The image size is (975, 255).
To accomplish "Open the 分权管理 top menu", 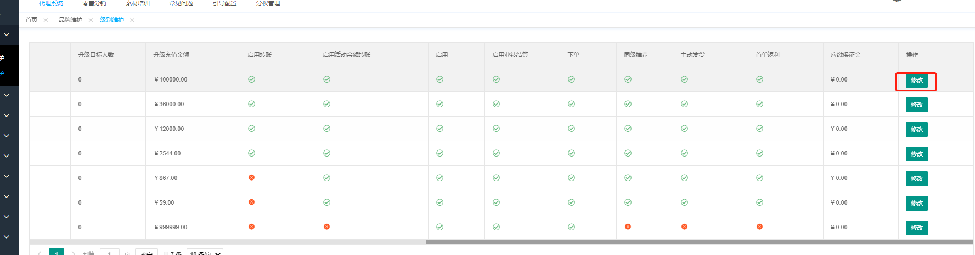I will click(x=268, y=3).
